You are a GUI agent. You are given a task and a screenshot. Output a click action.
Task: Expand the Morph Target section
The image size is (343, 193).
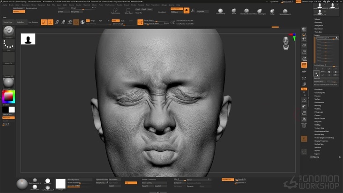[x=320, y=119]
